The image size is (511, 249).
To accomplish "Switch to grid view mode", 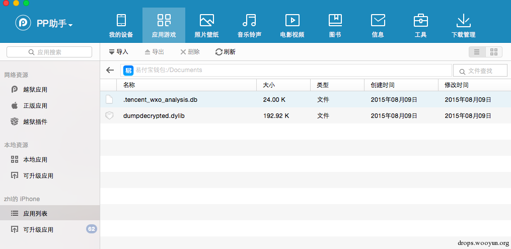I will [x=494, y=52].
